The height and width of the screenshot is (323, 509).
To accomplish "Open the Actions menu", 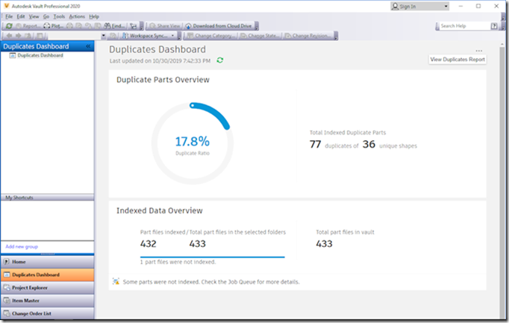I will click(77, 16).
